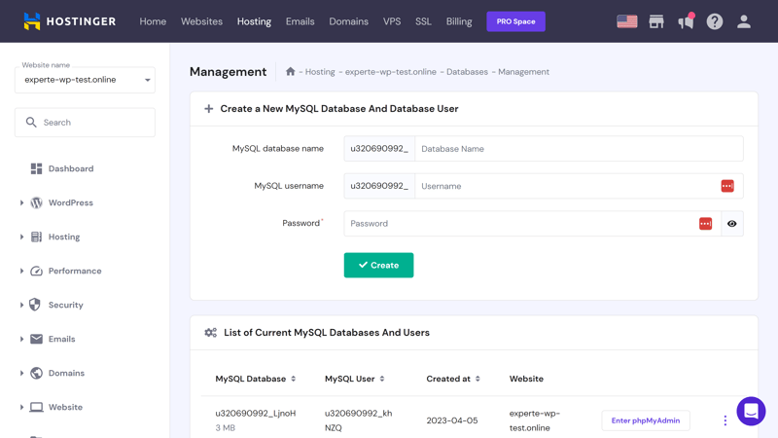Viewport: 778px width, 438px height.
Task: Click the Security shield icon
Action: 35,305
